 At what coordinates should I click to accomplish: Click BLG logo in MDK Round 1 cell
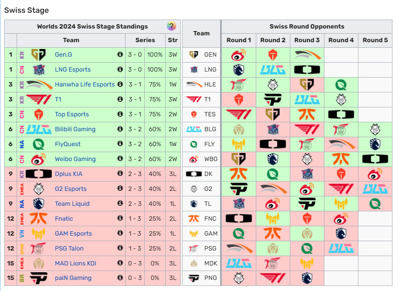coord(239,264)
